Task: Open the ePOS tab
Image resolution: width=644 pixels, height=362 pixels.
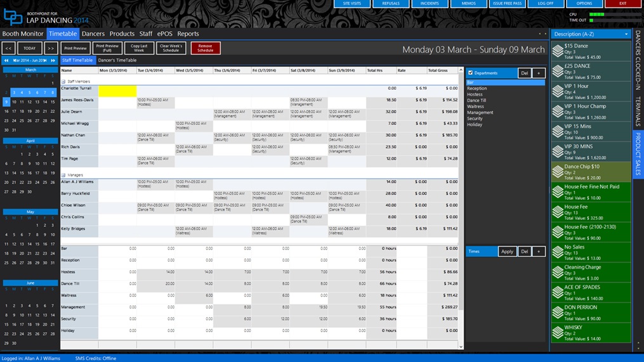Action: click(x=165, y=34)
